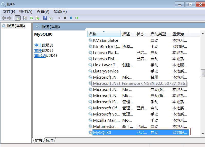This screenshot has height=147, width=205.
Task: Click the scrollbar down arrow
Action: pyautogui.click(x=203, y=134)
